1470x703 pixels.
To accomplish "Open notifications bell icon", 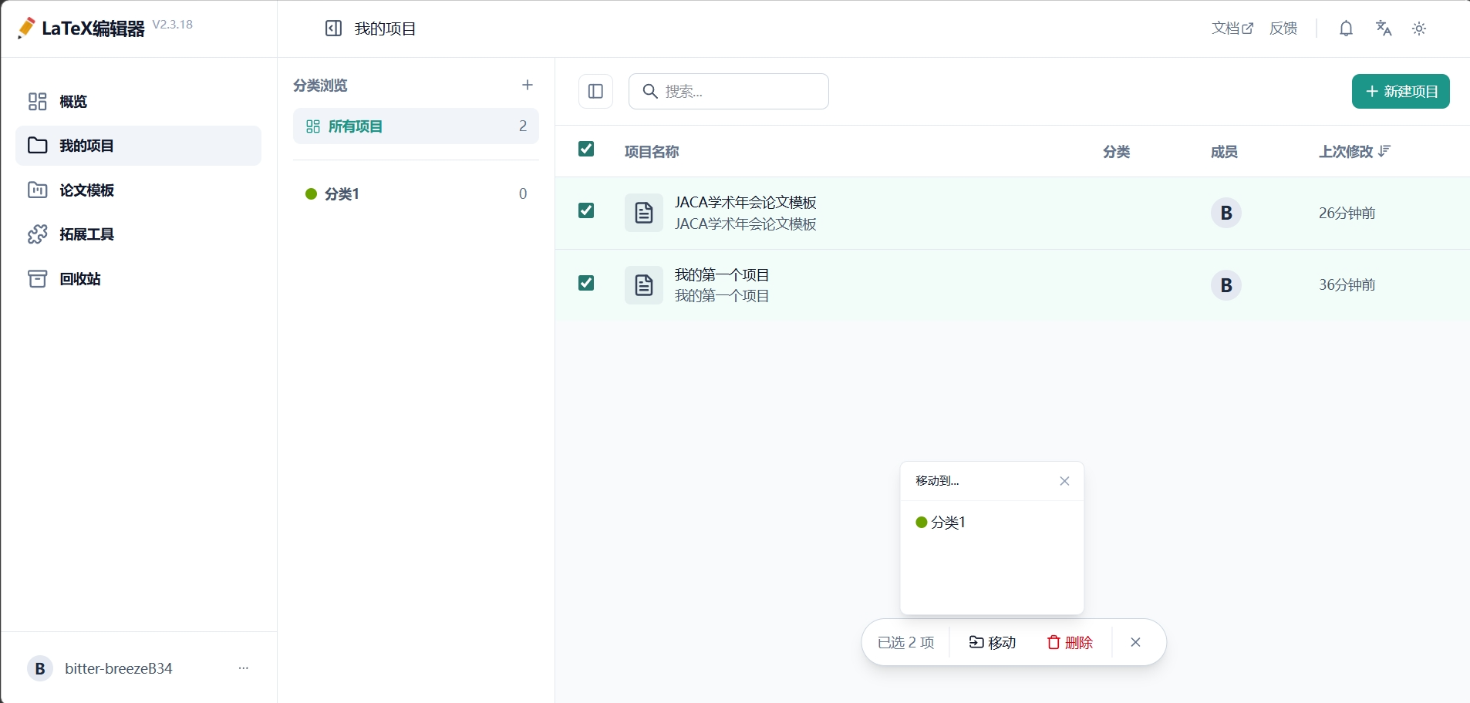I will click(1346, 29).
